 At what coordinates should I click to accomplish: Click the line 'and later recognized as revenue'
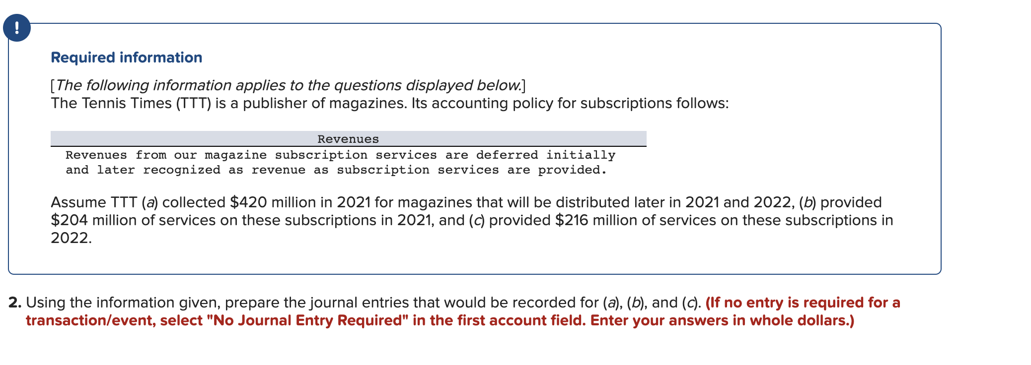[336, 170]
